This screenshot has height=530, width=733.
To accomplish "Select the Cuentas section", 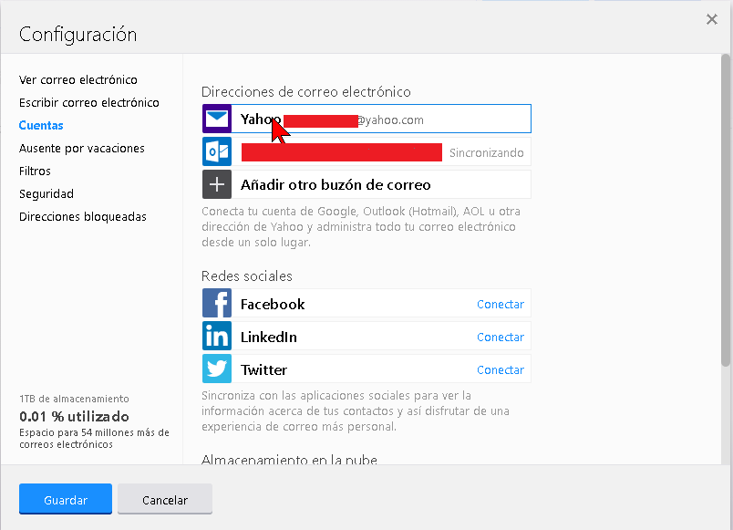I will (x=41, y=125).
